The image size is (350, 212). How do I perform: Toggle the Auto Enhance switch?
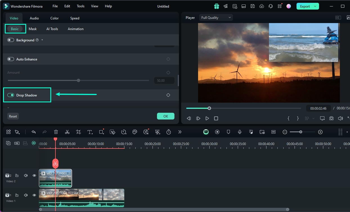(11, 59)
